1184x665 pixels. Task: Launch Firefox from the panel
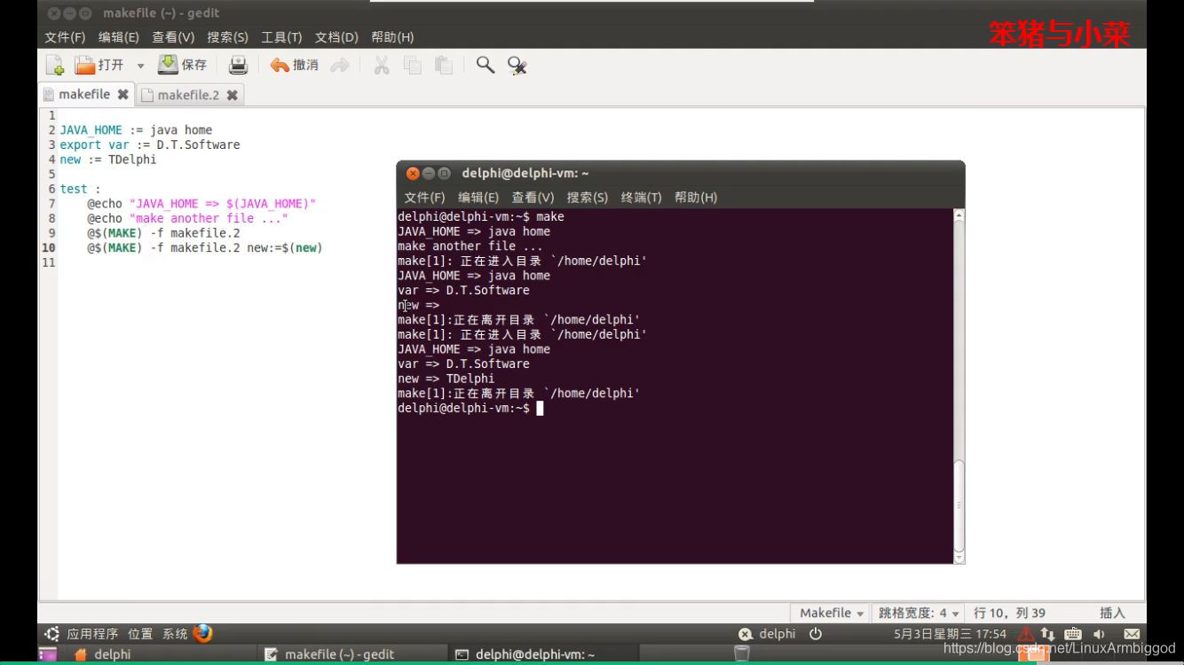203,633
